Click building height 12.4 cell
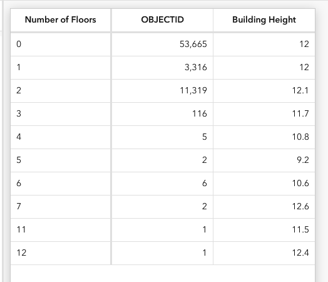The width and height of the screenshot is (328, 282). point(264,253)
